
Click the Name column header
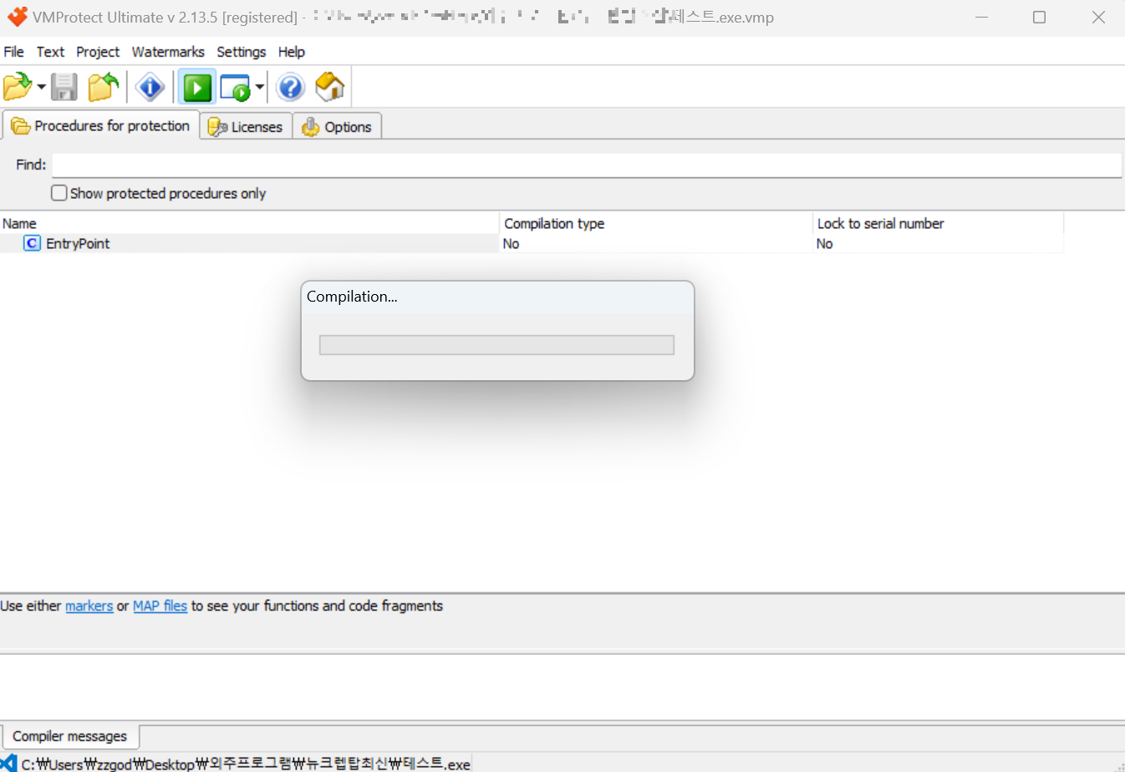pyautogui.click(x=249, y=223)
